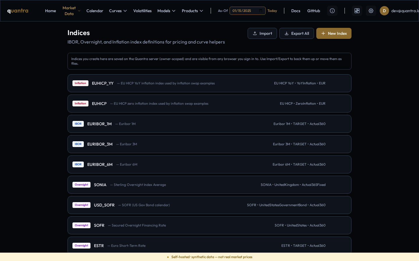The image size is (419, 261).
Task: Click the EUHICP_YY Inflation badge
Action: (x=80, y=83)
